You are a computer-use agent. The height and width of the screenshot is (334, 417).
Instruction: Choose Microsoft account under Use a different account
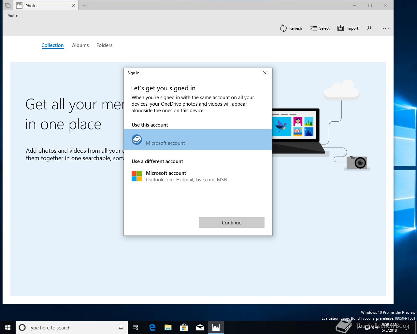coord(198,176)
